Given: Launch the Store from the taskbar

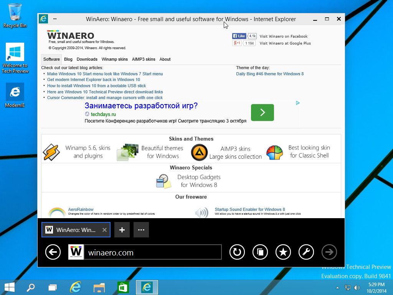Looking at the screenshot, I should coord(122,287).
